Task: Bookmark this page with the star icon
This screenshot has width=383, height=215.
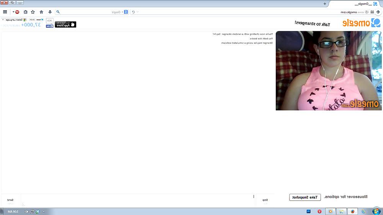Action: (33, 12)
